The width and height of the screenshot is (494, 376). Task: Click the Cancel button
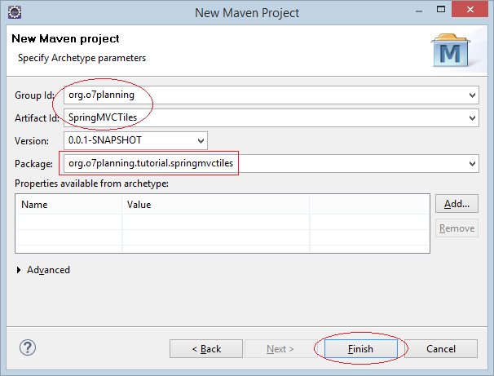pyautogui.click(x=441, y=348)
